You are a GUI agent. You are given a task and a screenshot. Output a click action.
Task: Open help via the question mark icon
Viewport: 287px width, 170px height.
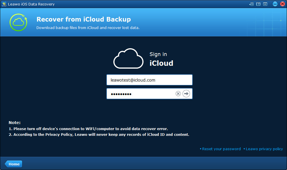pyautogui.click(x=258, y=4)
